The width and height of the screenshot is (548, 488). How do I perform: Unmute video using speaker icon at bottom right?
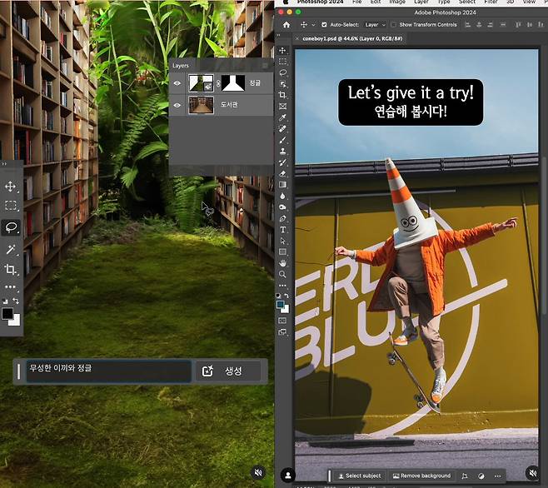(x=532, y=473)
